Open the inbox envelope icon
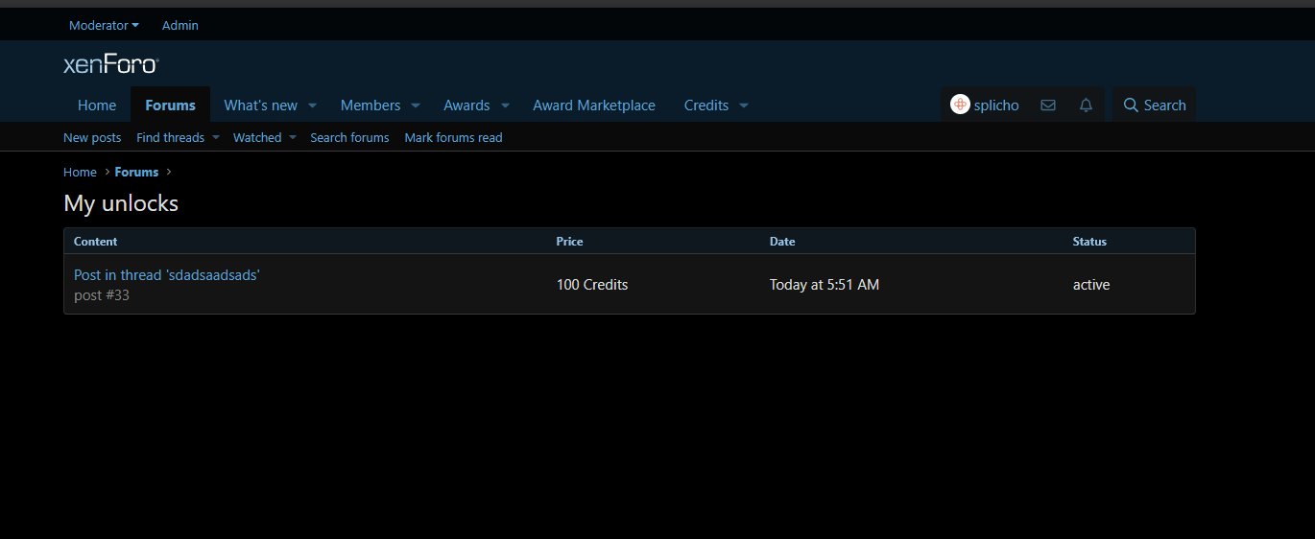 coord(1048,105)
